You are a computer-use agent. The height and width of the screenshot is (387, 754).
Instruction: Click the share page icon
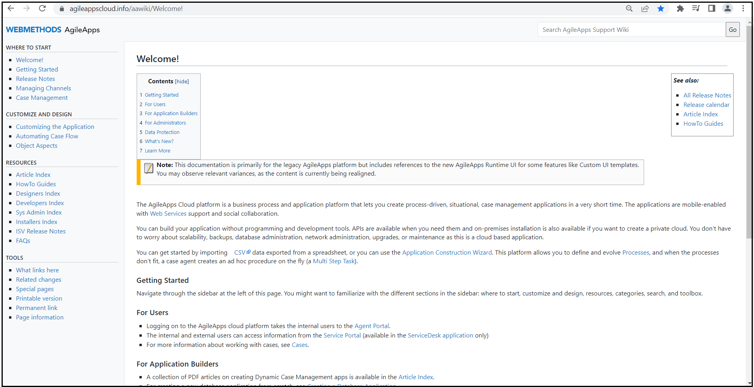pyautogui.click(x=645, y=9)
